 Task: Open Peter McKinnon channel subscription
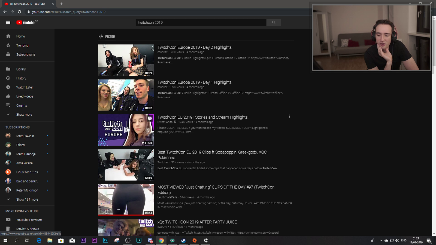(x=27, y=190)
